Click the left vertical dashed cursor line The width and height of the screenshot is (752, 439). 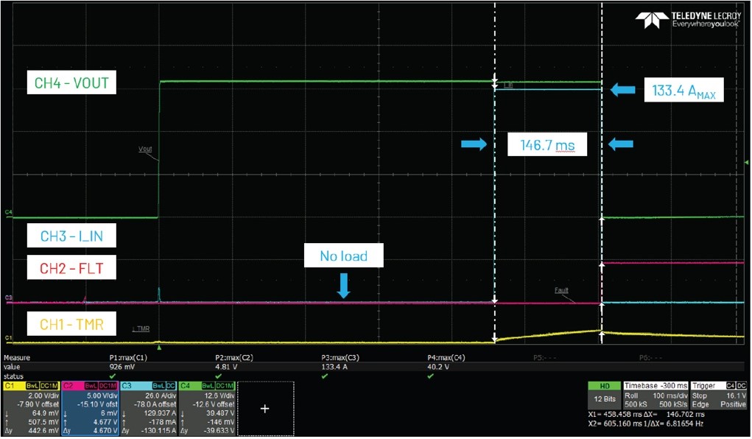click(x=494, y=184)
